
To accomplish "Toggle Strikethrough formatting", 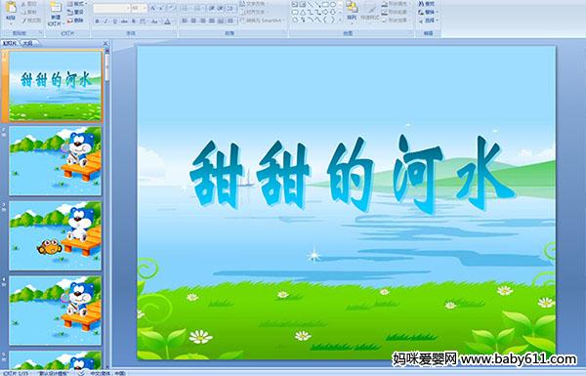I will pyautogui.click(x=124, y=21).
